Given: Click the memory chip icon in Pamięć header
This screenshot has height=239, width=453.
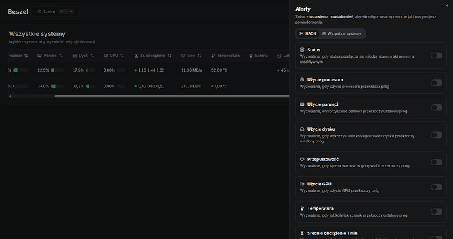Looking at the screenshot, I should pyautogui.click(x=39, y=56).
